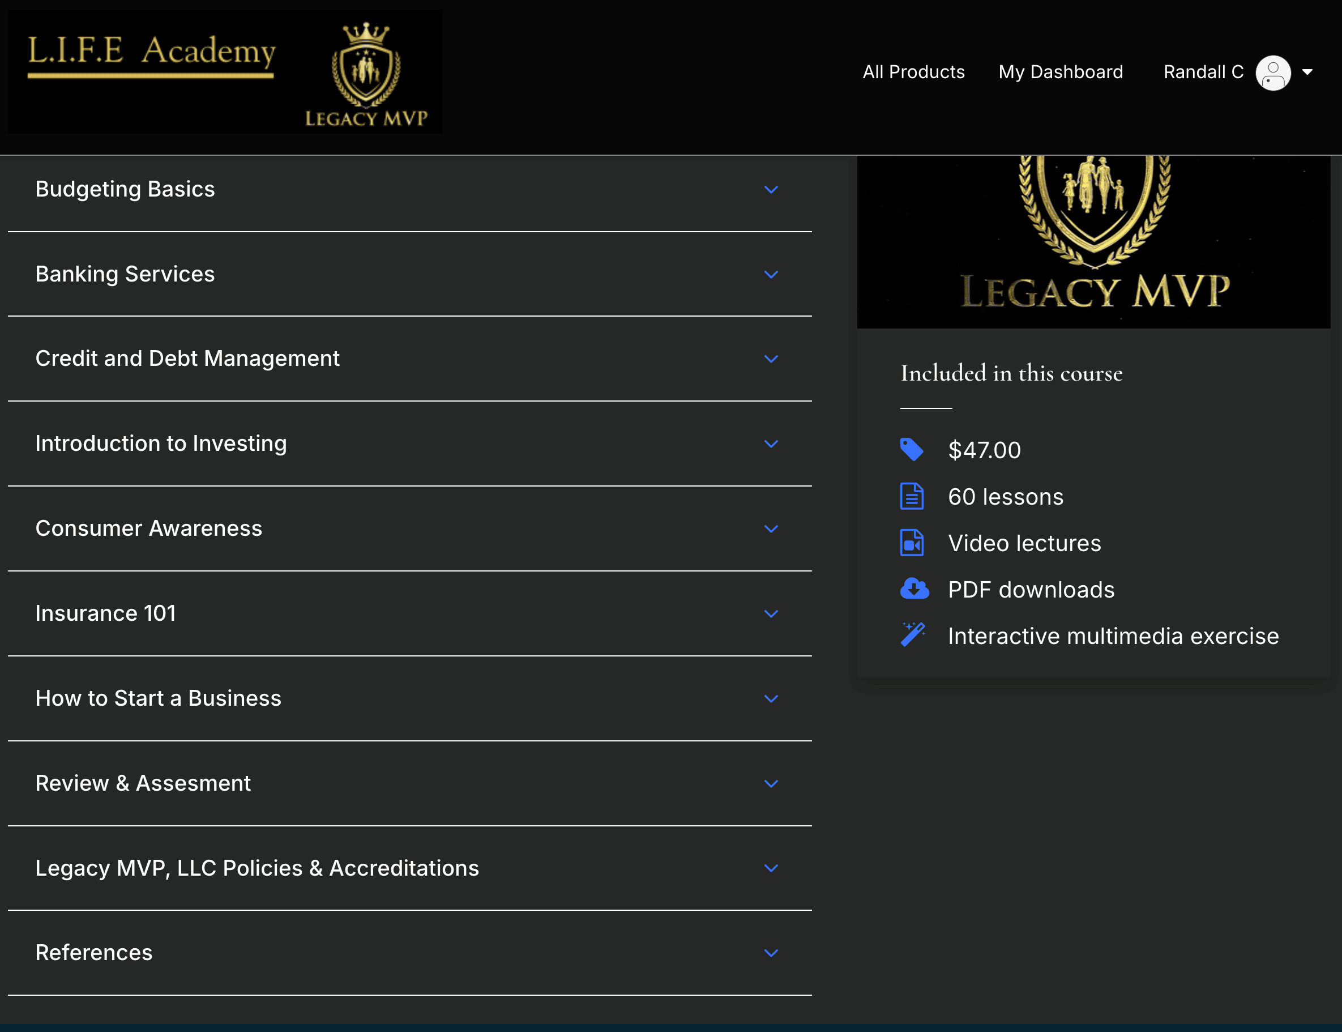The width and height of the screenshot is (1342, 1032).
Task: Expand Review & Assesment chevron
Action: pyautogui.click(x=771, y=783)
